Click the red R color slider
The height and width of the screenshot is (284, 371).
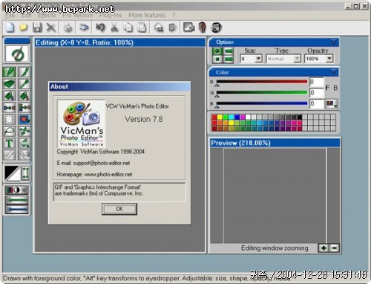tap(262, 82)
